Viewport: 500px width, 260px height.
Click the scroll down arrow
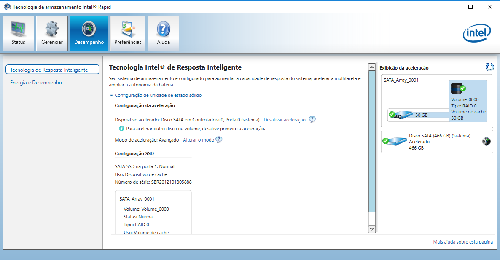371,229
